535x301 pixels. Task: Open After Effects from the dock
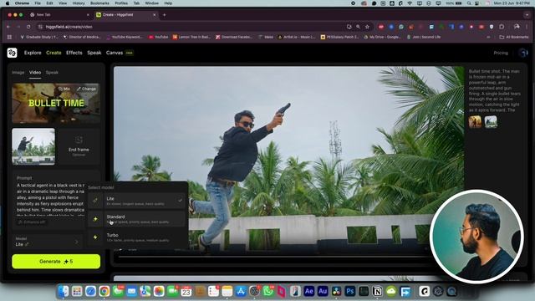308,291
